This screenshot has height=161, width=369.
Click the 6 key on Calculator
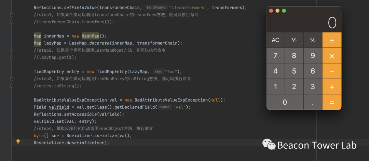click(313, 71)
